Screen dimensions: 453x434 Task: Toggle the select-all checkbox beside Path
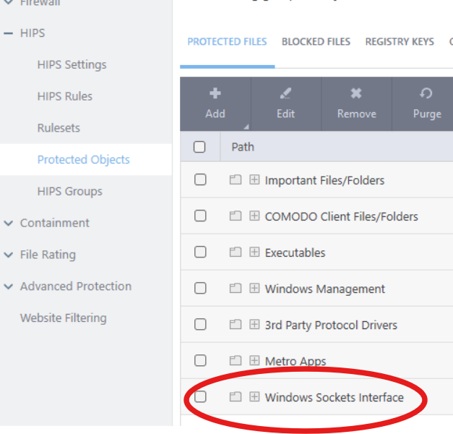pyautogui.click(x=200, y=147)
